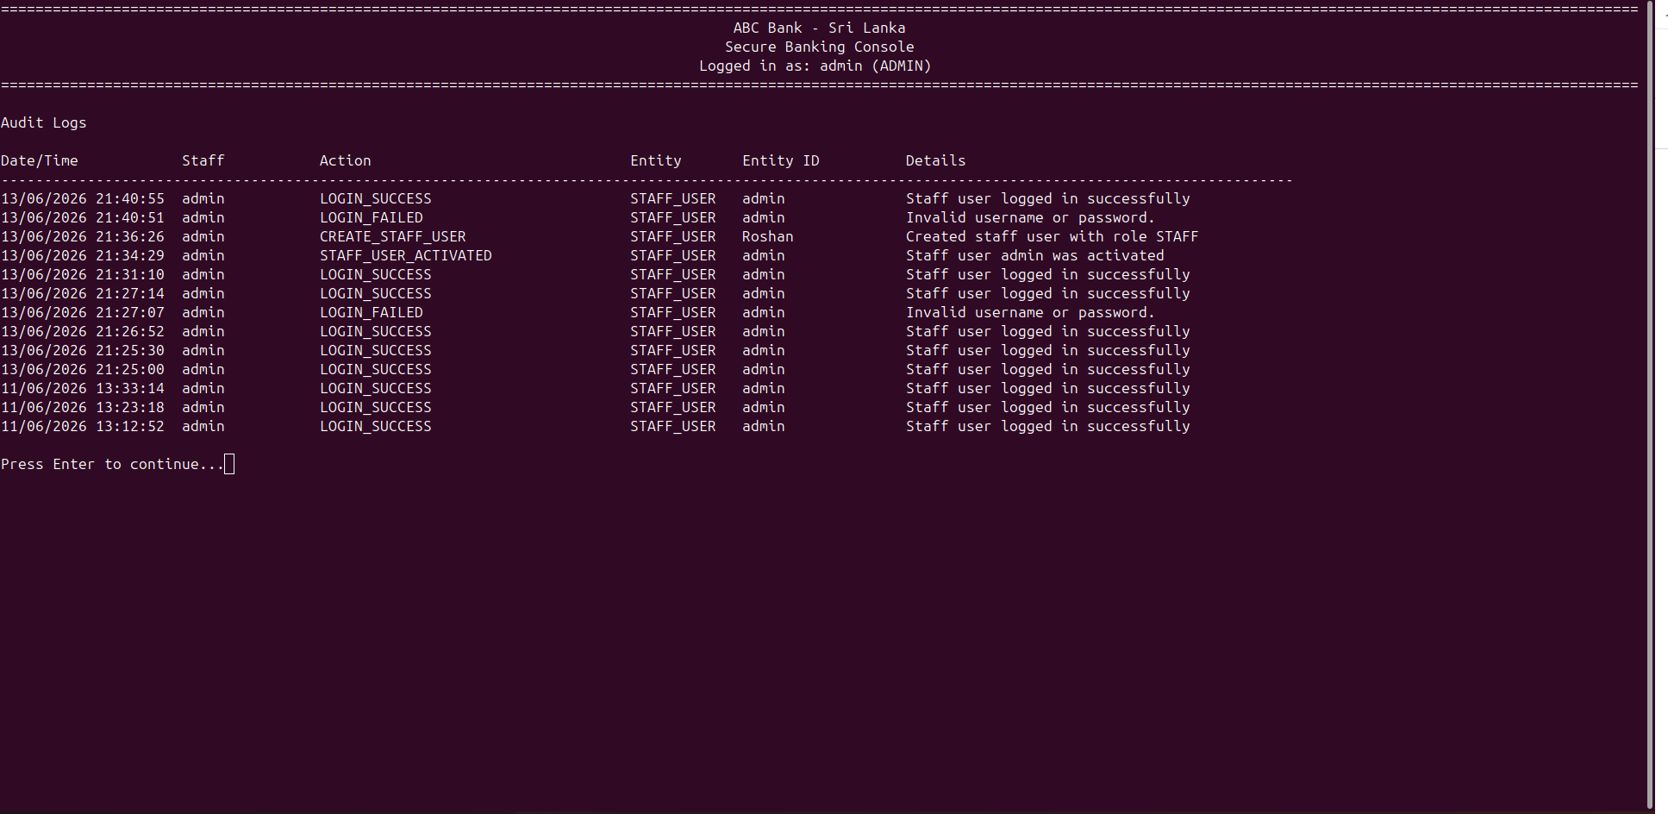Click timestamp '13/06/2026 21:31:10'
The image size is (1668, 814).
83,274
